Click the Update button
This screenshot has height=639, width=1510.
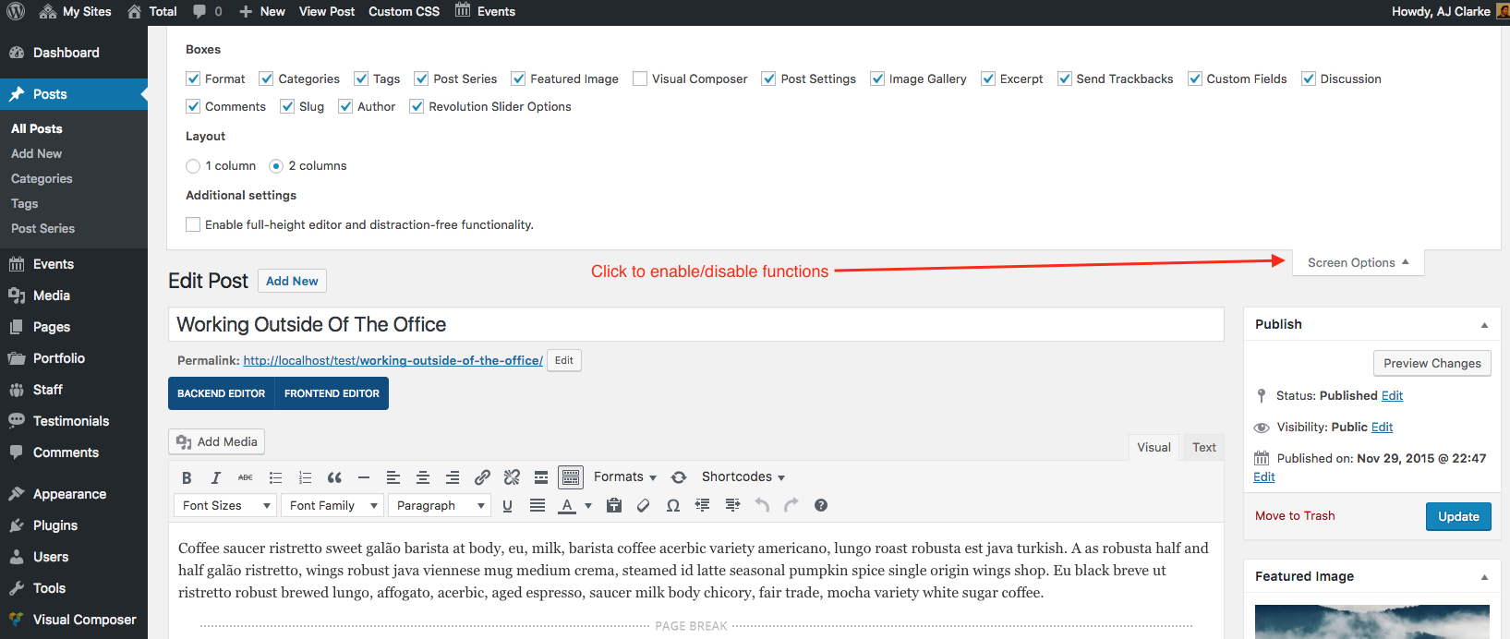pos(1457,516)
